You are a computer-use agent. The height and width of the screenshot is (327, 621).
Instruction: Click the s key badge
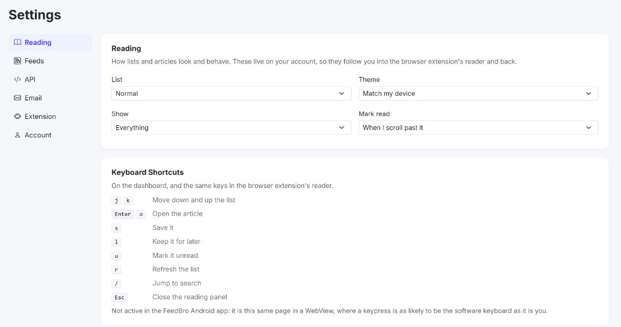coord(117,228)
